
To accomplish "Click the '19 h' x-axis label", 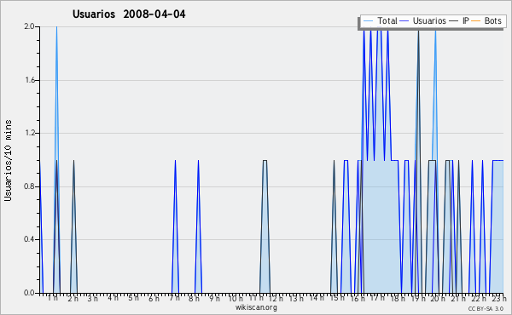I will coord(418,298).
